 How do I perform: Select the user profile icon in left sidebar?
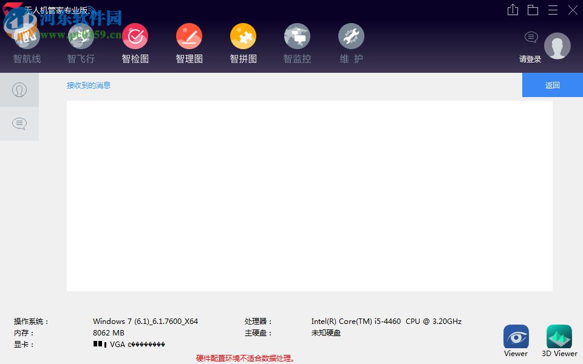click(x=19, y=90)
